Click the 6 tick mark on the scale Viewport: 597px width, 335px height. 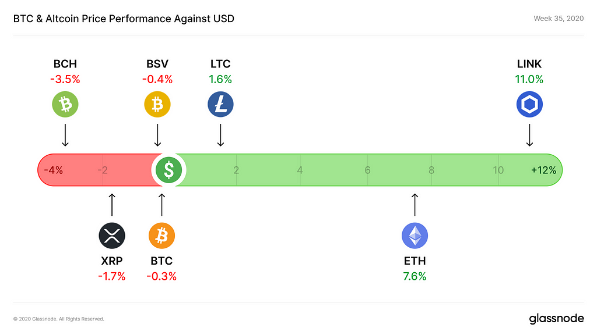pyautogui.click(x=367, y=170)
